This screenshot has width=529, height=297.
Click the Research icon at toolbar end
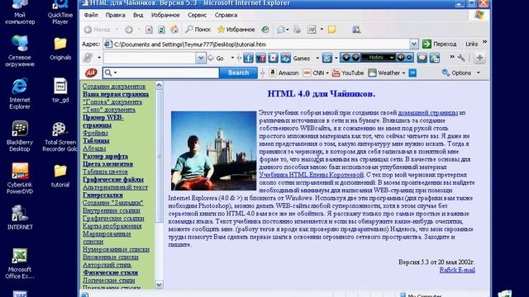click(x=356, y=30)
